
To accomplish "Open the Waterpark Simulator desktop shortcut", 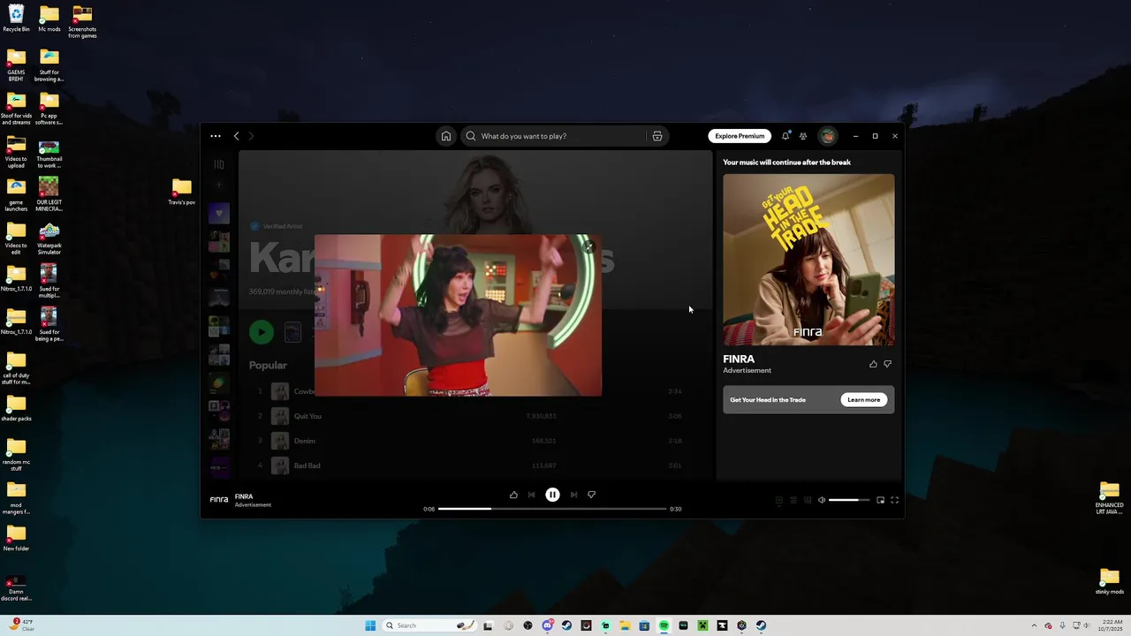I will click(49, 238).
